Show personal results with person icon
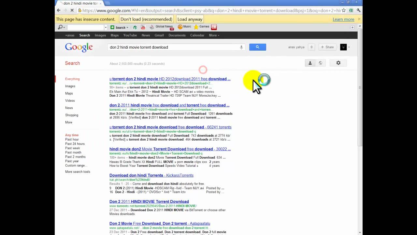This screenshot has height=235, width=417. tap(310, 63)
